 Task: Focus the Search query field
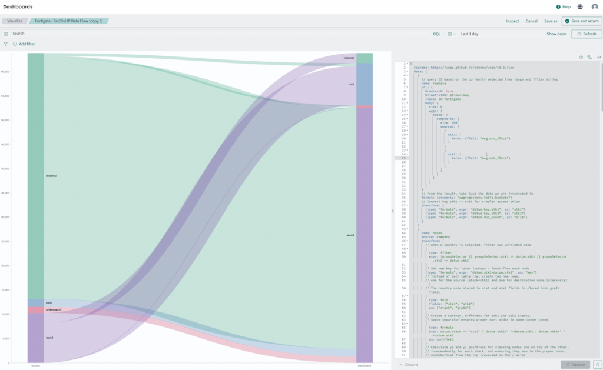coord(219,34)
